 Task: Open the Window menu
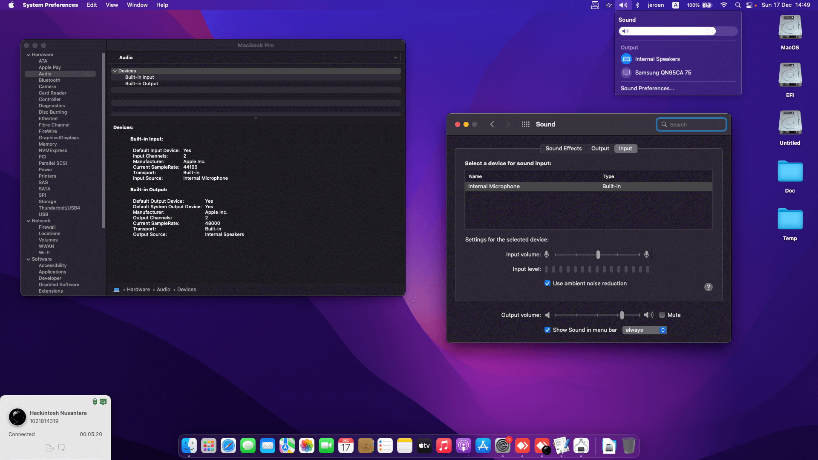pyautogui.click(x=137, y=5)
